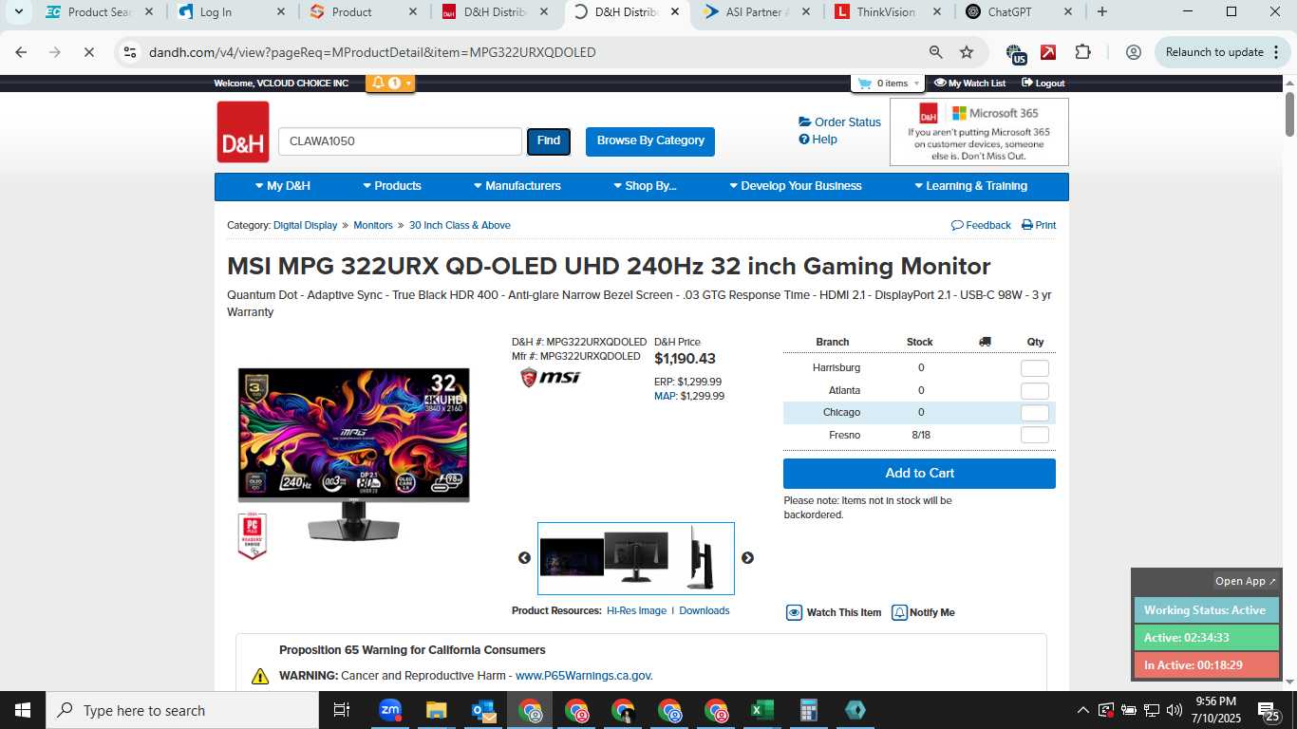Open Browse By Category

[x=650, y=140]
